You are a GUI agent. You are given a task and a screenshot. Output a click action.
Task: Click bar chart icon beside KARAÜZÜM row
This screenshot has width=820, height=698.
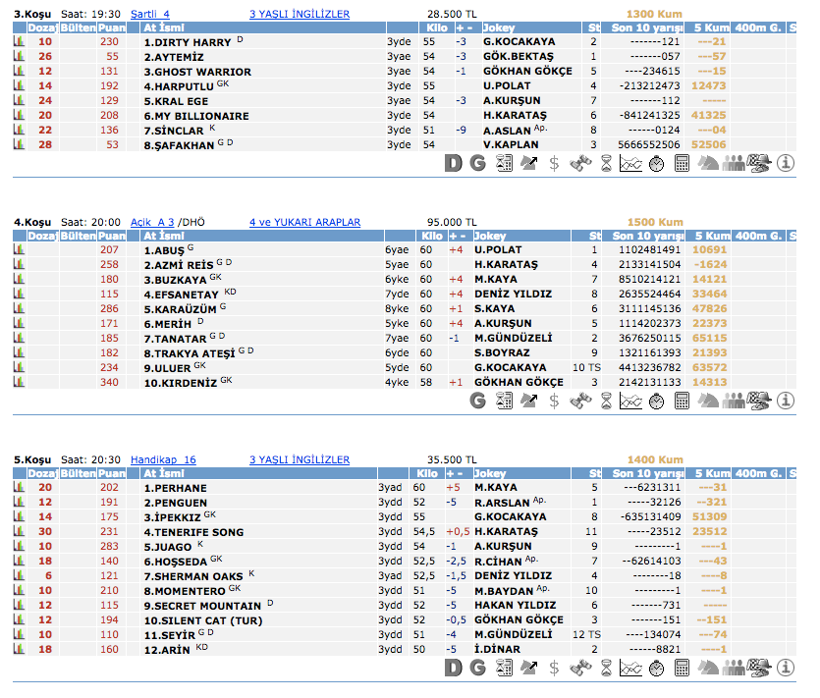[19, 308]
